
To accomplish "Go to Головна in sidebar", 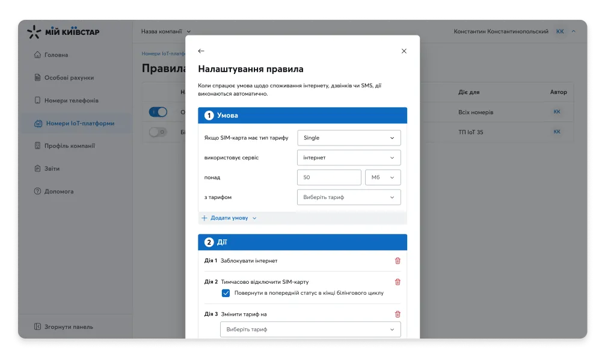I will click(x=57, y=55).
